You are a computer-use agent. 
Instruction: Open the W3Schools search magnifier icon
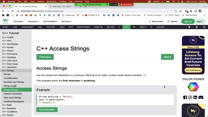[x=204, y=27]
